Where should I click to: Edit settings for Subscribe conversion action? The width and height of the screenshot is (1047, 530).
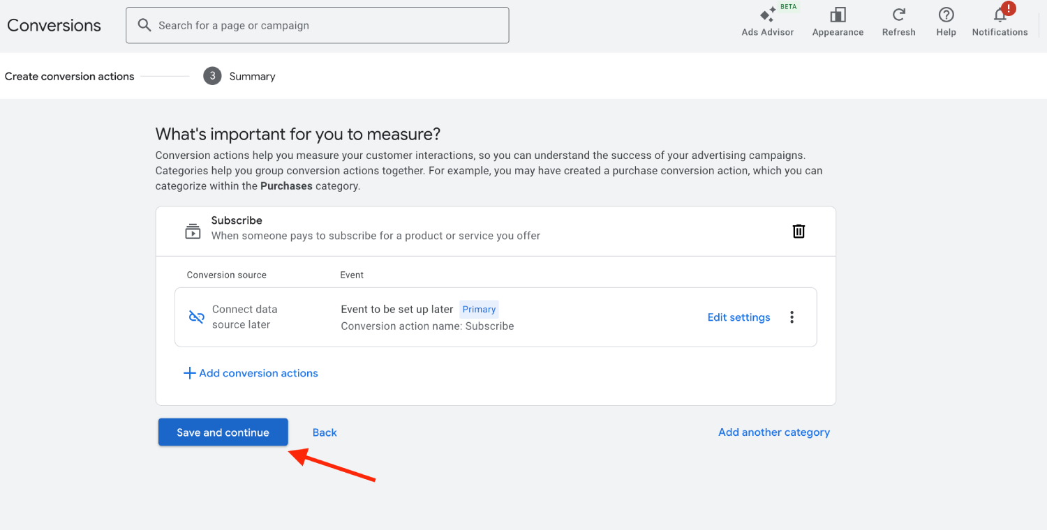tap(738, 317)
